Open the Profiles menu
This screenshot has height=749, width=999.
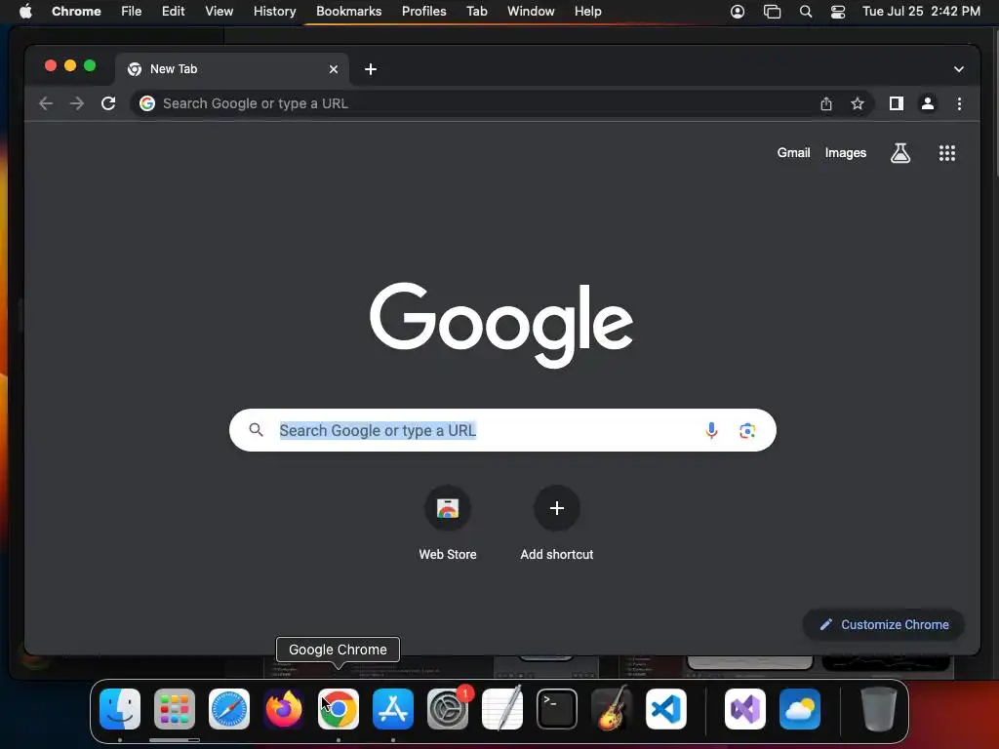pos(423,12)
